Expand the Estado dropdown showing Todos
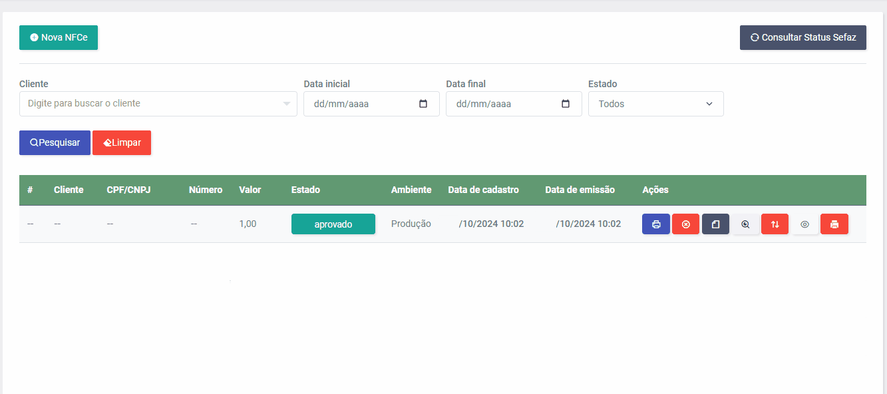Screen dimensions: 887x394 (x=655, y=104)
